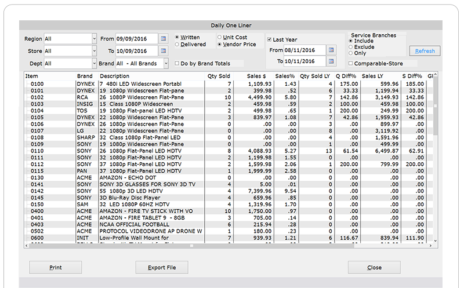
Task: Click description NCAA OFFICIAL FOOTBALL
Action: tap(135, 224)
